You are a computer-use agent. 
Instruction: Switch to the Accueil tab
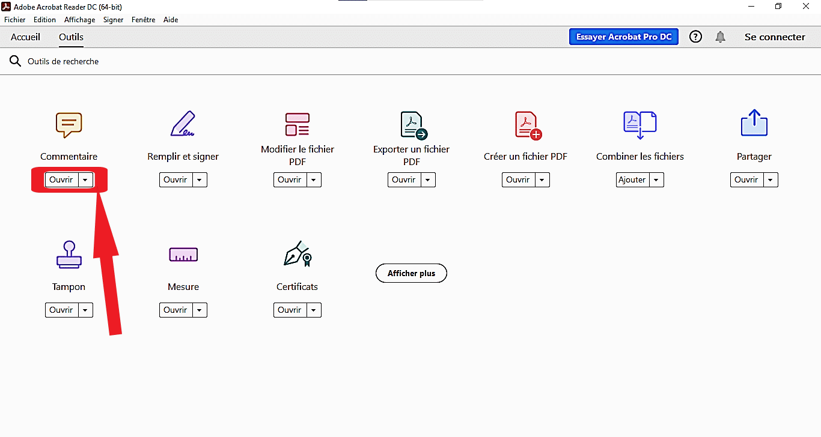click(x=25, y=37)
